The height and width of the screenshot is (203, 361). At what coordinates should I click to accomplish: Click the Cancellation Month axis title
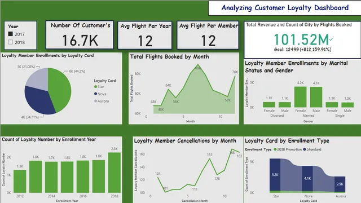(x=195, y=201)
